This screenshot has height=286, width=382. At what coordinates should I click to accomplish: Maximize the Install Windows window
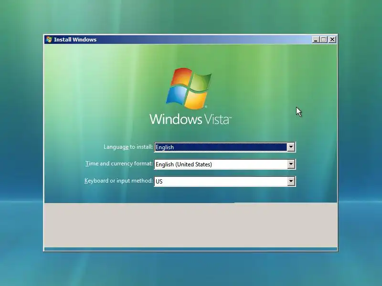(324, 40)
